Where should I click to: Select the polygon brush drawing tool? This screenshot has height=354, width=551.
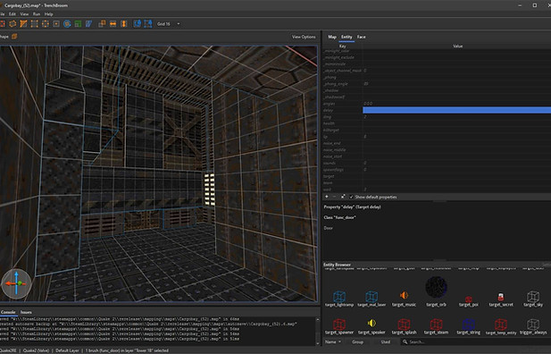pos(13,24)
